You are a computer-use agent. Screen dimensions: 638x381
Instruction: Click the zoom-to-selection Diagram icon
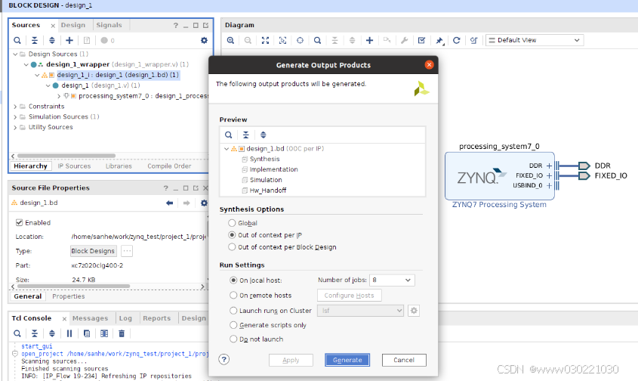coord(282,40)
